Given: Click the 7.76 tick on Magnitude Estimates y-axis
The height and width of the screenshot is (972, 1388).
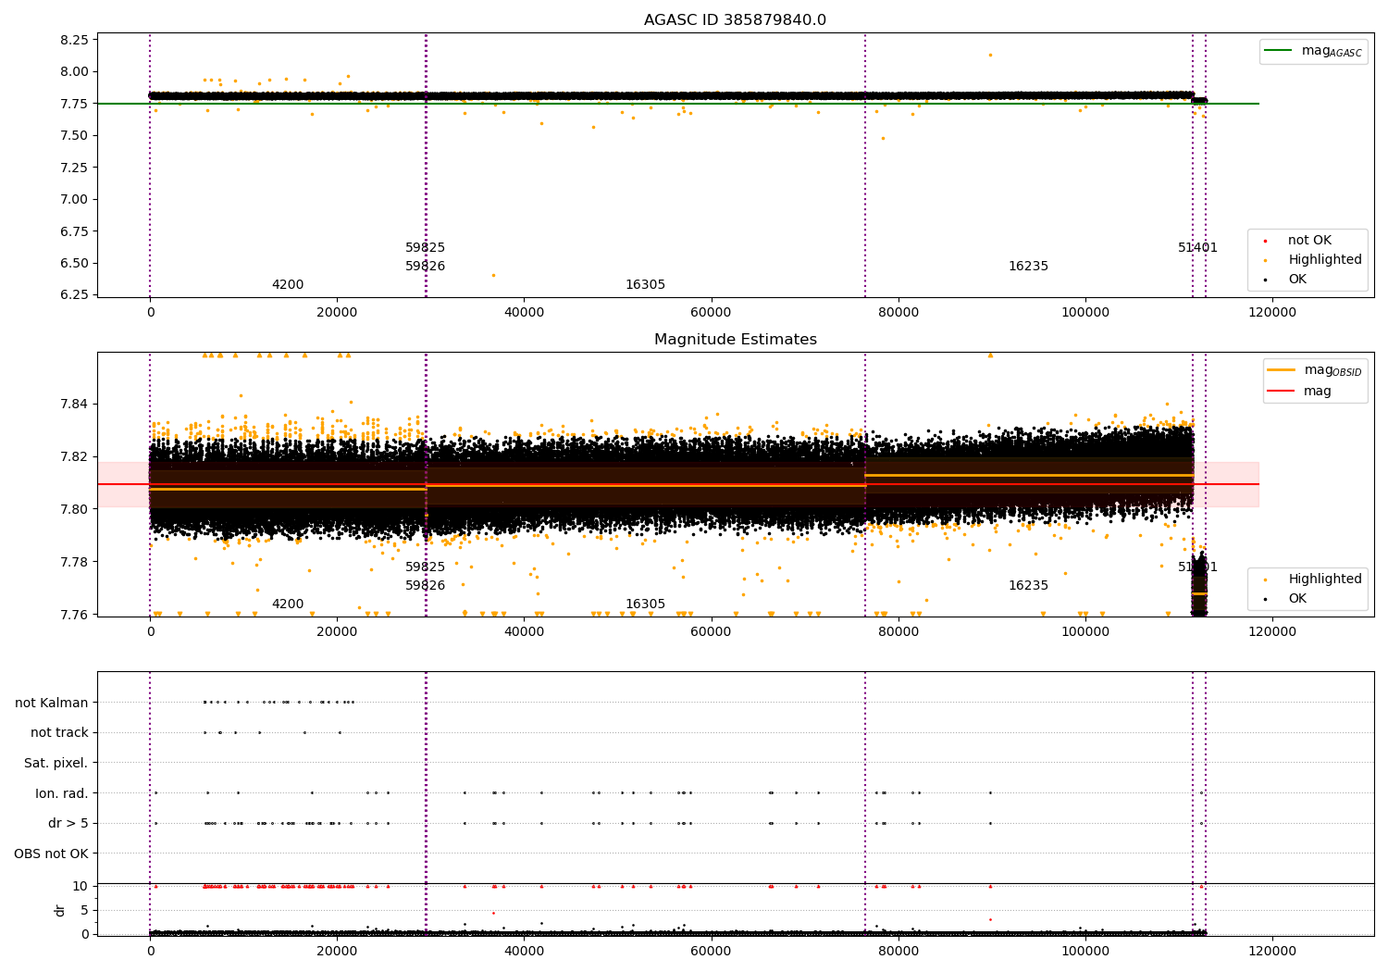Looking at the screenshot, I should click(73, 615).
